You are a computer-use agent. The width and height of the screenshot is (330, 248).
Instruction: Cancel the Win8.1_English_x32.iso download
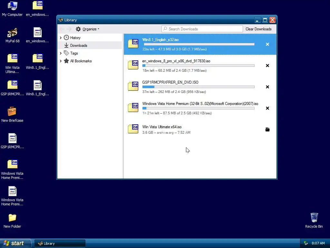(x=267, y=44)
